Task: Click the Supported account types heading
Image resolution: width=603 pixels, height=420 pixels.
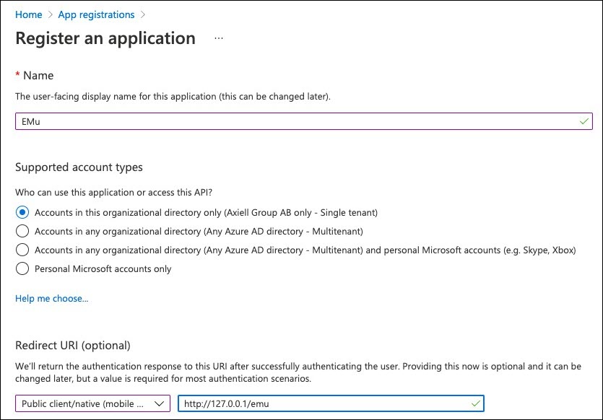Action: tap(79, 167)
